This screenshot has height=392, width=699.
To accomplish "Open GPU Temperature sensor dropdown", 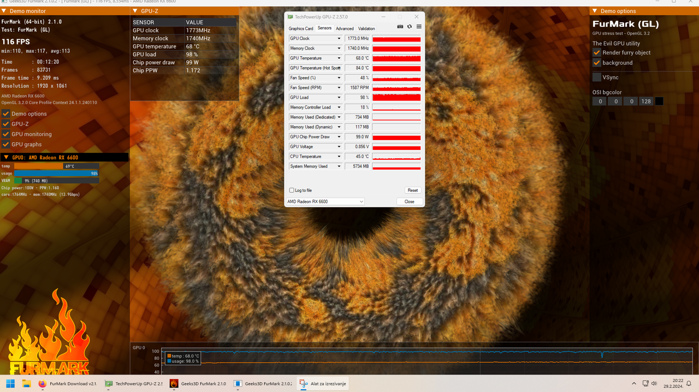I will pos(339,58).
